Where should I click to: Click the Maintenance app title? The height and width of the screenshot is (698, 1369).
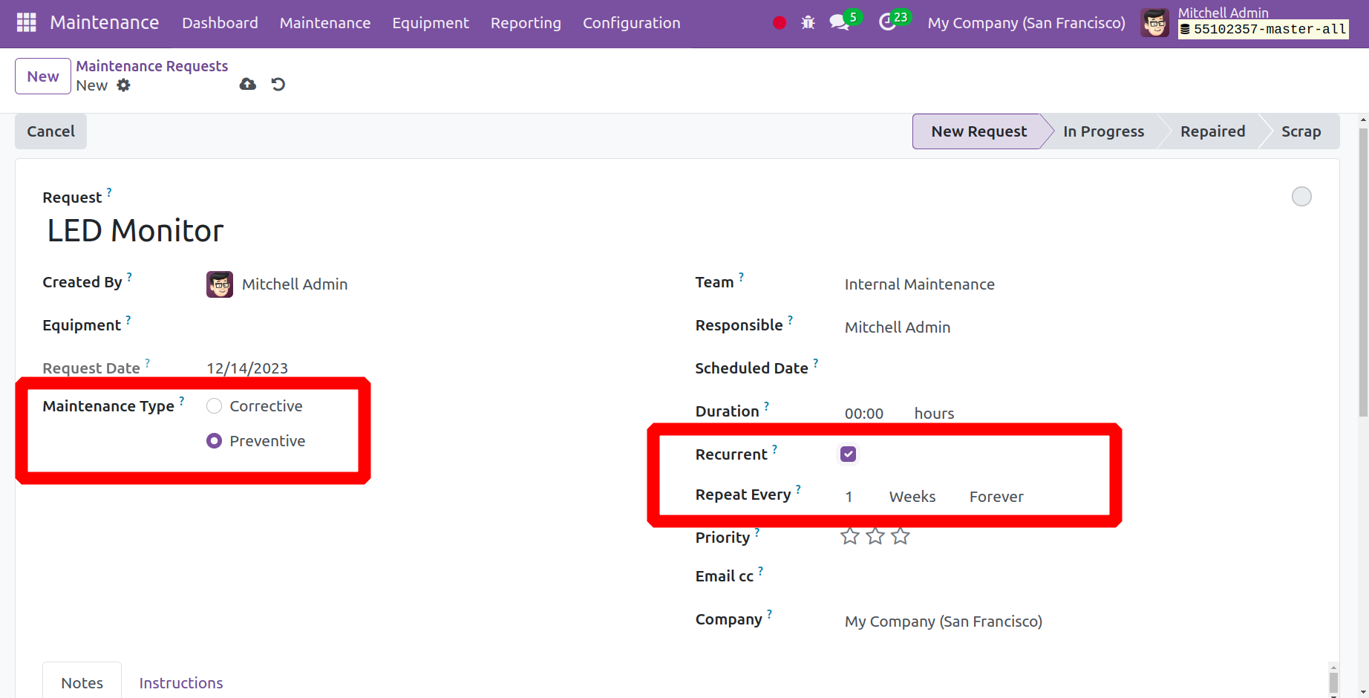tap(105, 23)
